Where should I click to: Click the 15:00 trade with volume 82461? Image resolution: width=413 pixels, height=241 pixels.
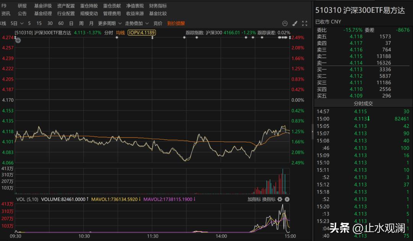(x=363, y=119)
